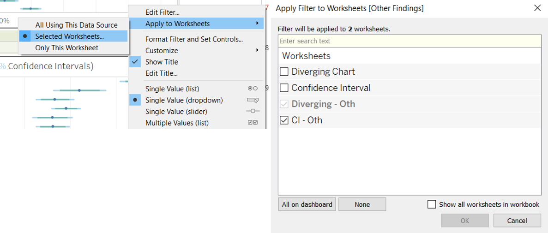Screen dimensions: 548x233
Task: Check the Diverging Chart worksheet checkbox
Action: pos(284,72)
